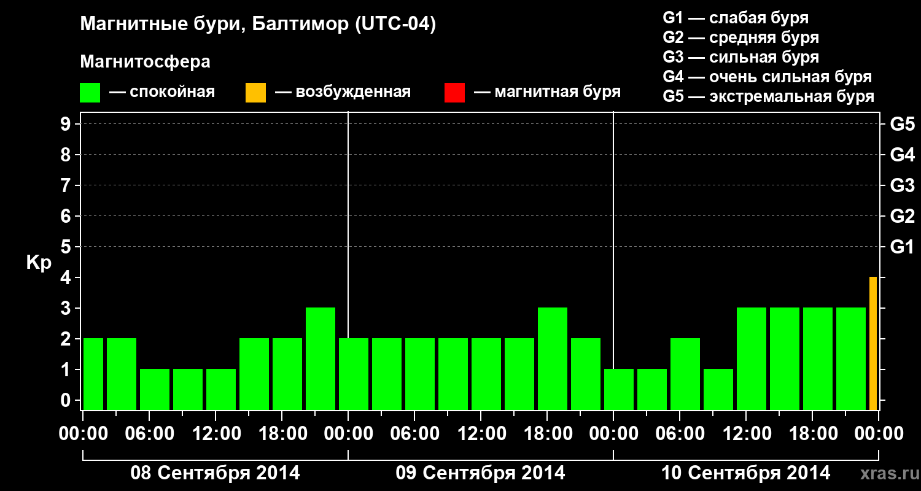Click the 18:00 time label above 10 Сентября
Screen dimensions: 921x491
812,433
